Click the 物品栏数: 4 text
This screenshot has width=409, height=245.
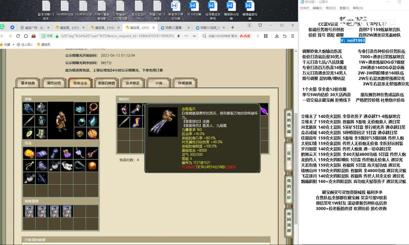click(x=129, y=160)
